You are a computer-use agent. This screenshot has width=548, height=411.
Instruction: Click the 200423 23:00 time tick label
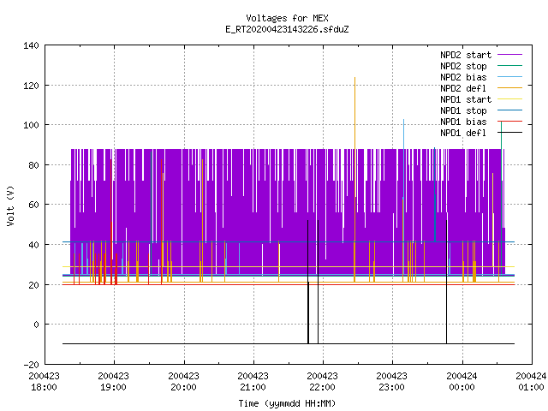coord(392,382)
